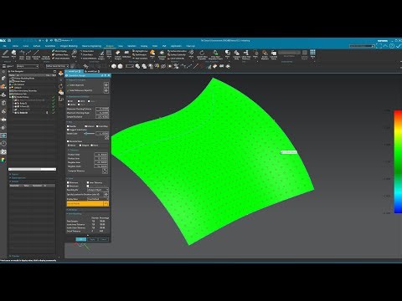Image resolution: width=402 pixels, height=301 pixels.
Task: Toggle Suggest Scale Factor checkbox
Action: (68, 130)
